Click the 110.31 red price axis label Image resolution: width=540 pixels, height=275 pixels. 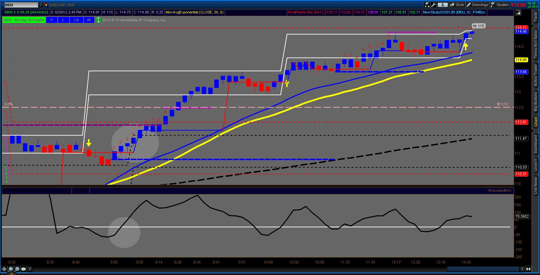pos(521,174)
